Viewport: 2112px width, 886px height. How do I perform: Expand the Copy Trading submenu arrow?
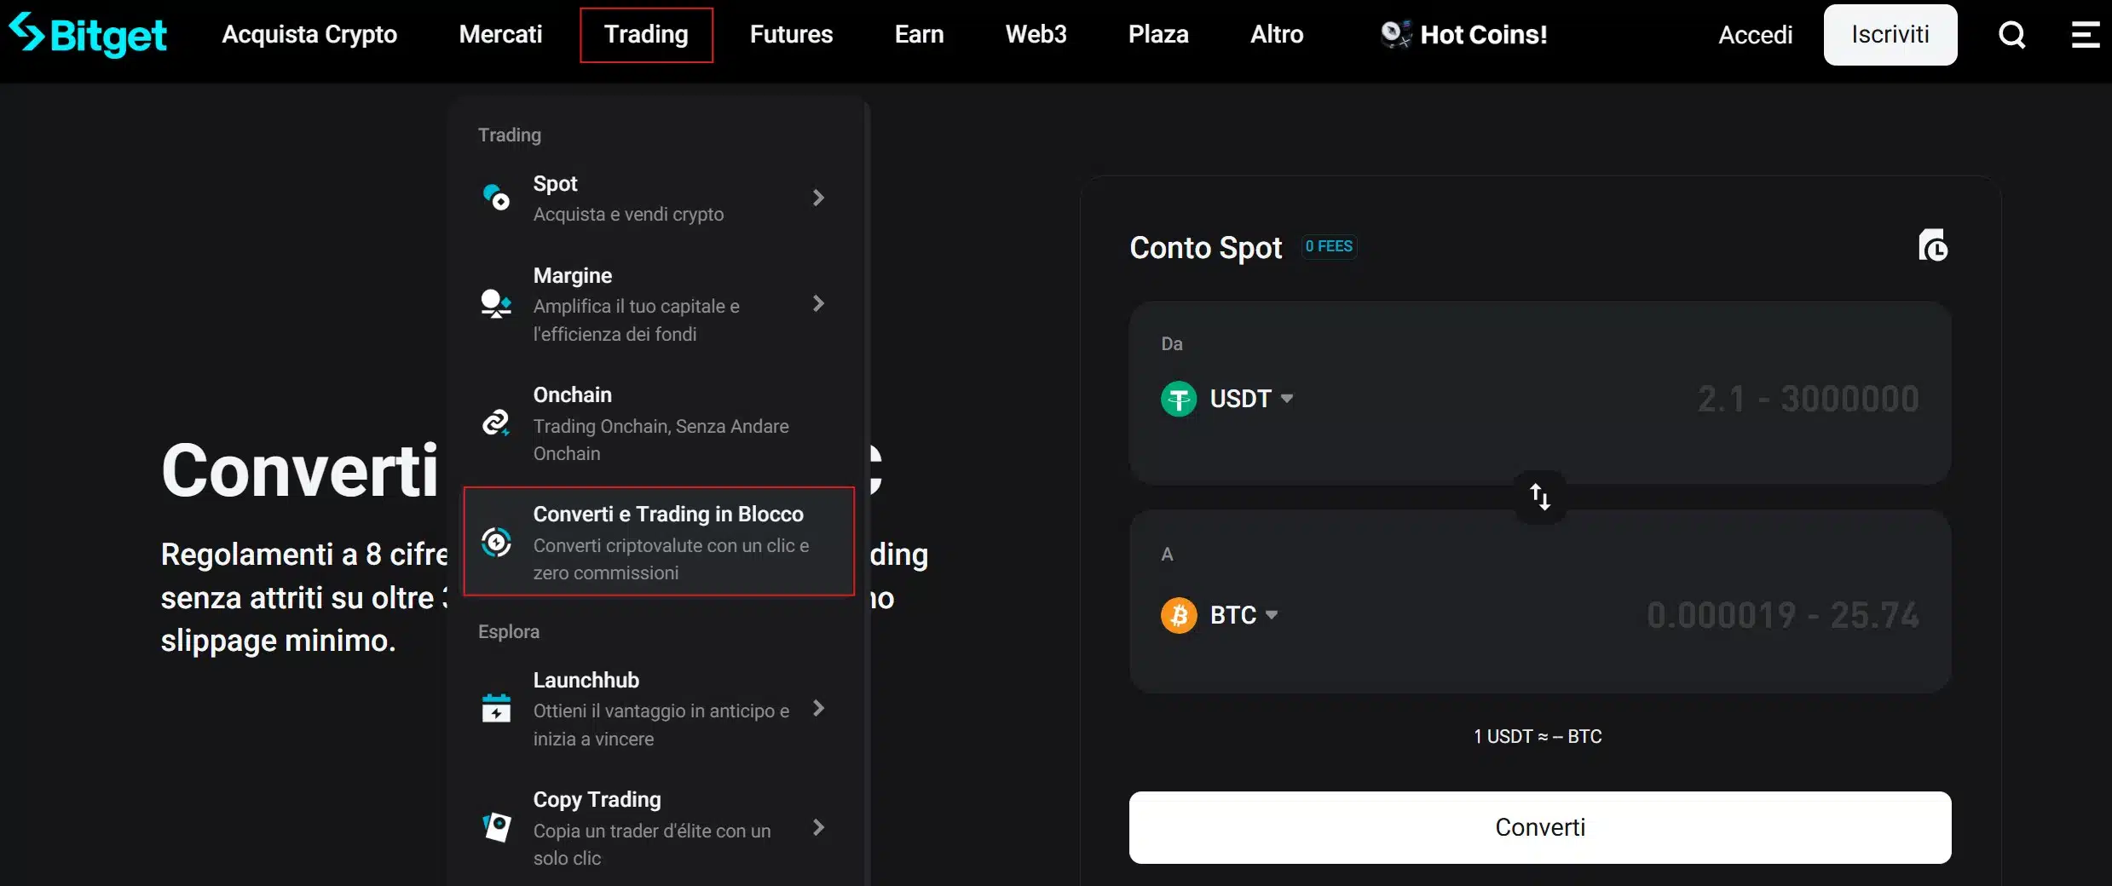click(818, 827)
